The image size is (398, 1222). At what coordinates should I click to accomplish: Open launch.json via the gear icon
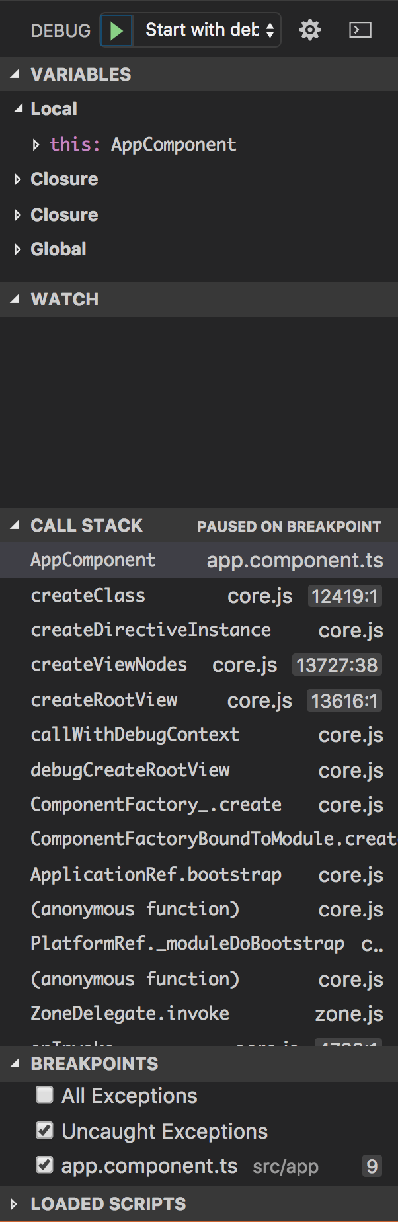click(309, 30)
